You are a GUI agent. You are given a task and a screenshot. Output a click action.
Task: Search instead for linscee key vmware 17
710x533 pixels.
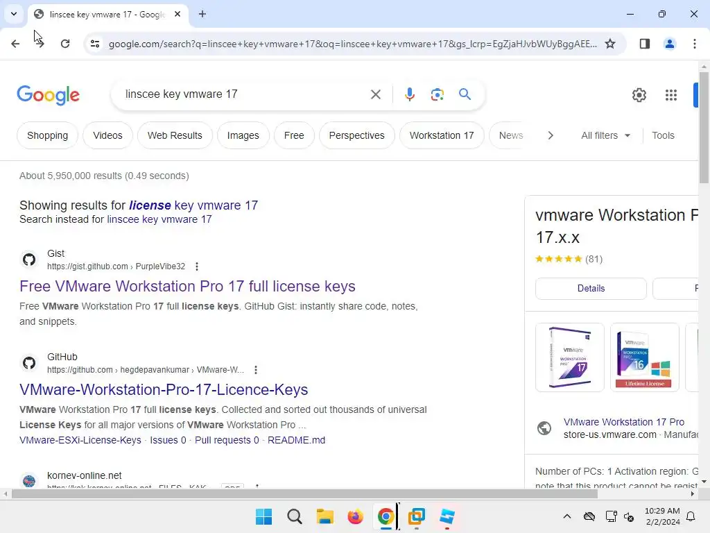coord(159,219)
